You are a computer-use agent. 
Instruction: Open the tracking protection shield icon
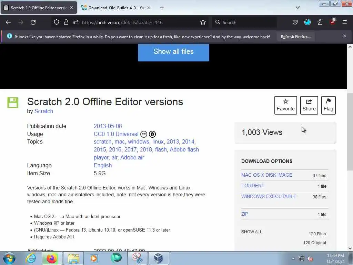pyautogui.click(x=57, y=22)
